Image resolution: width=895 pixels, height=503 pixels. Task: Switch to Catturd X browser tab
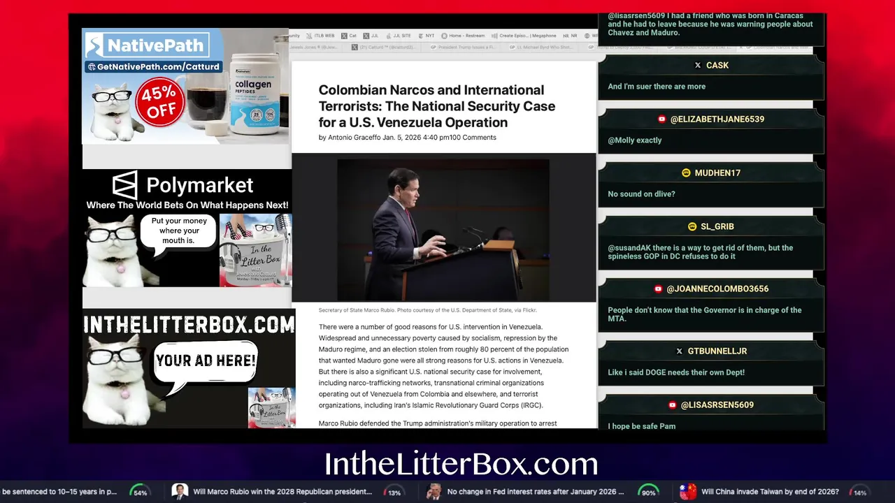(384, 47)
